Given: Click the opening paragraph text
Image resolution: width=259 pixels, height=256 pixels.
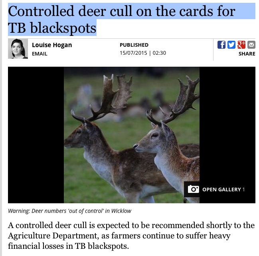Looking at the screenshot, I should pyautogui.click(x=131, y=236).
